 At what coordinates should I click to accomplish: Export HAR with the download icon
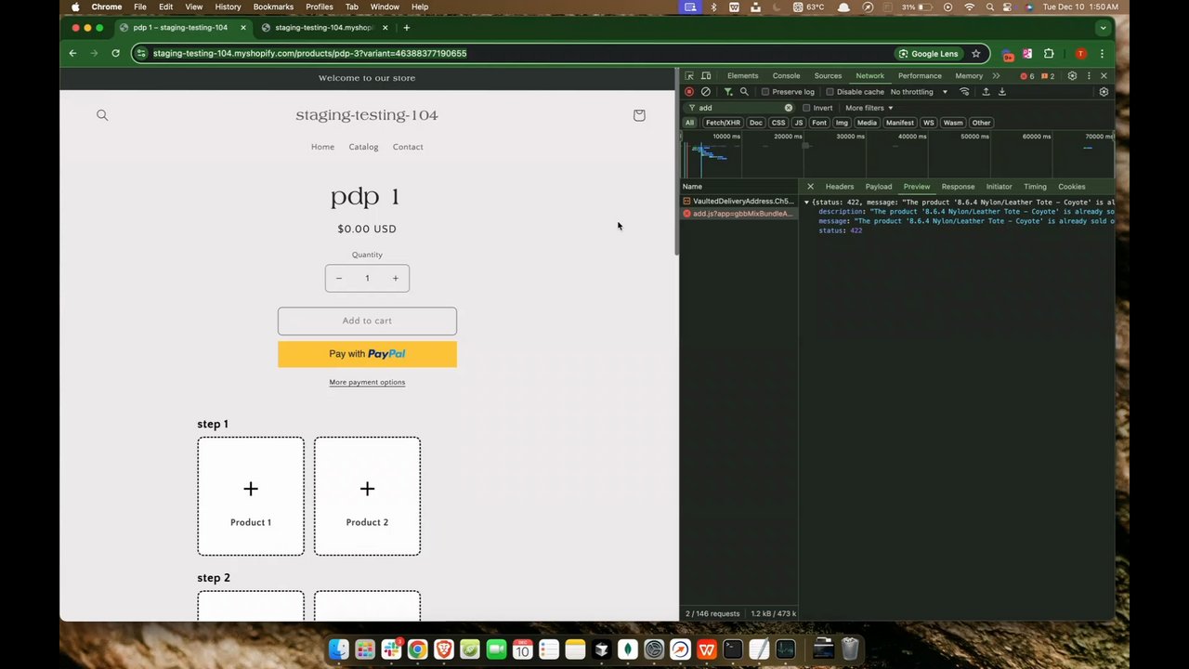pos(1001,92)
